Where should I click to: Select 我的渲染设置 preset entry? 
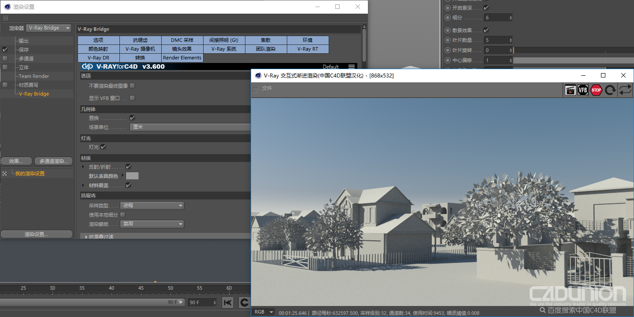pos(30,173)
